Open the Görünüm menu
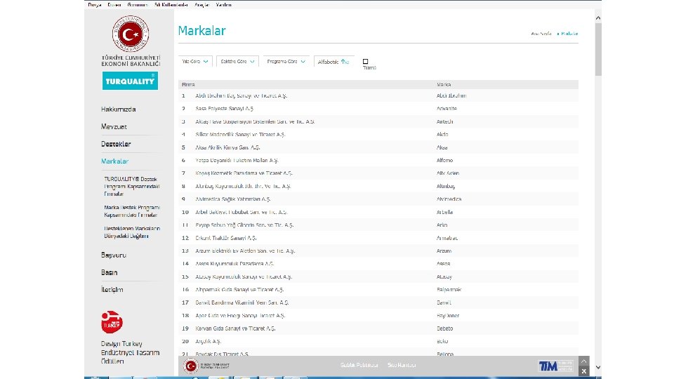Viewport: 674px width, 379px height. pos(138,5)
